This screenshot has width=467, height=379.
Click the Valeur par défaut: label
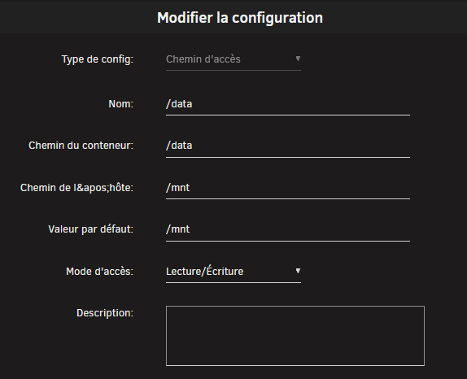(90, 229)
